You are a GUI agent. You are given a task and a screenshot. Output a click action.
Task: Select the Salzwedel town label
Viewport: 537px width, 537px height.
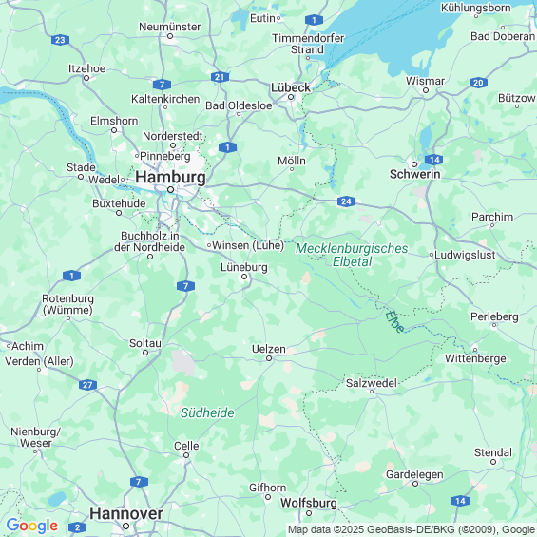pyautogui.click(x=372, y=383)
